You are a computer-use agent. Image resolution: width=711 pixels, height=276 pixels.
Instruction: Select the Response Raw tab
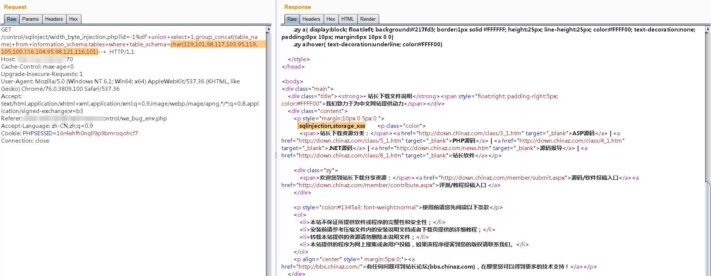tap(292, 19)
